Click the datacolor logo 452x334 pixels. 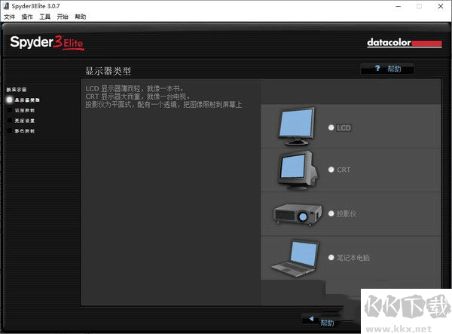[404, 43]
